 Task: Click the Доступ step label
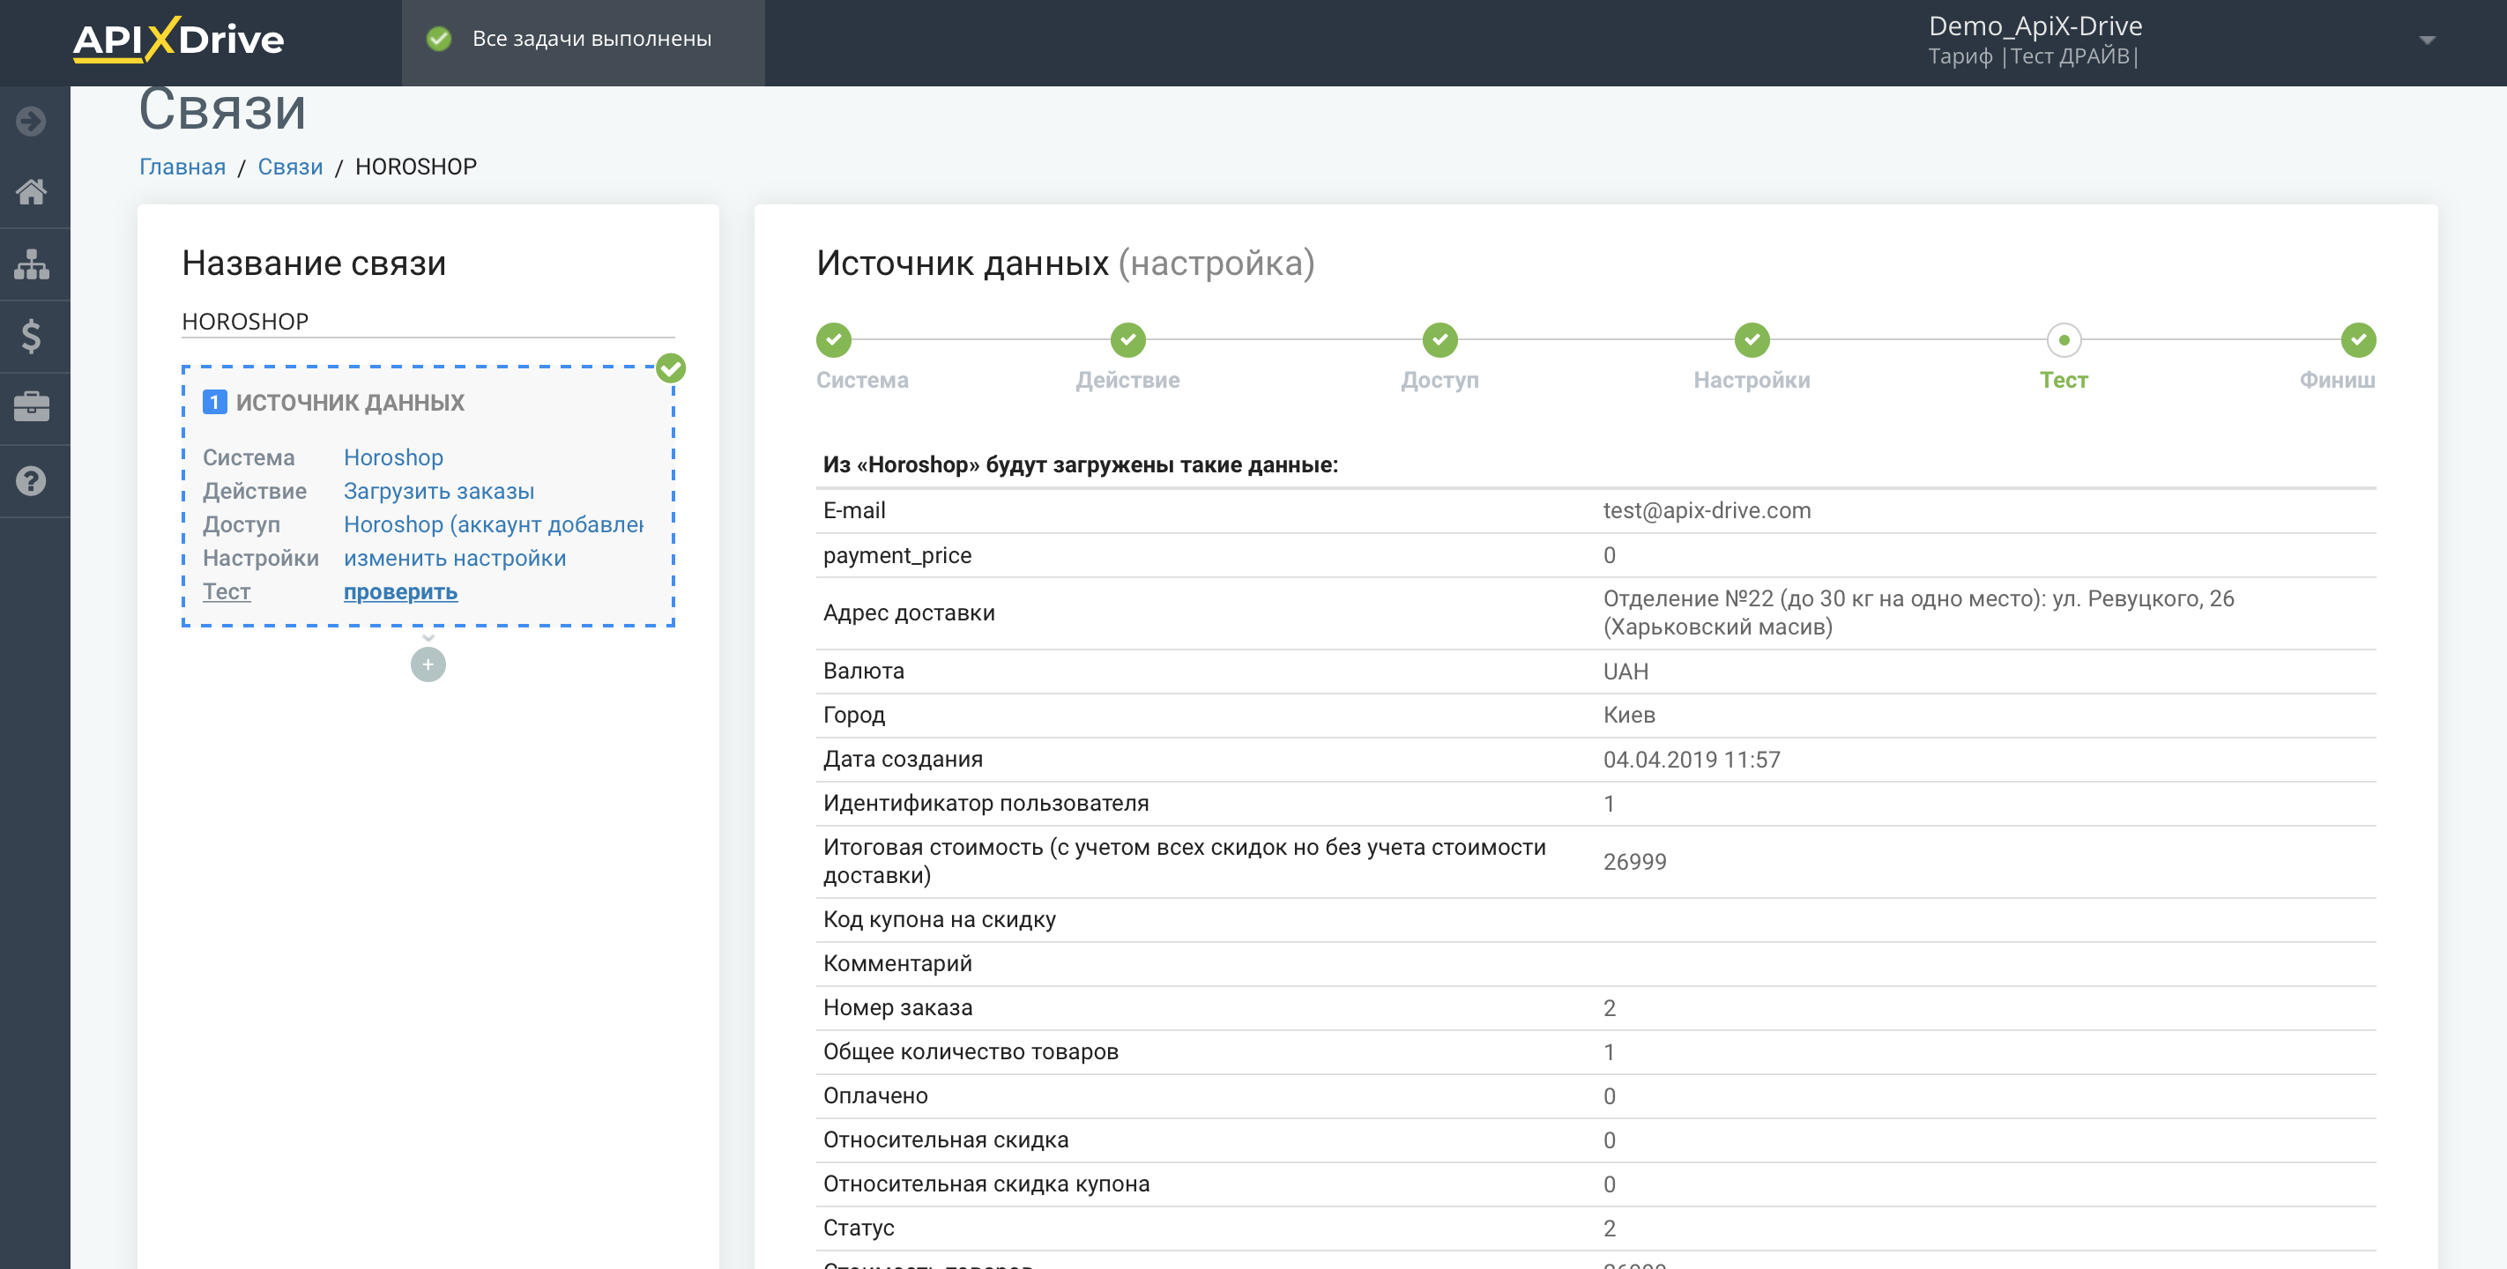point(1439,381)
